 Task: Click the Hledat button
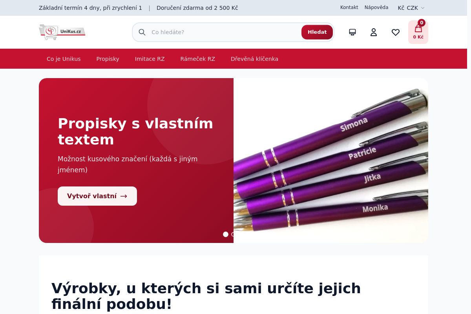[x=317, y=32]
